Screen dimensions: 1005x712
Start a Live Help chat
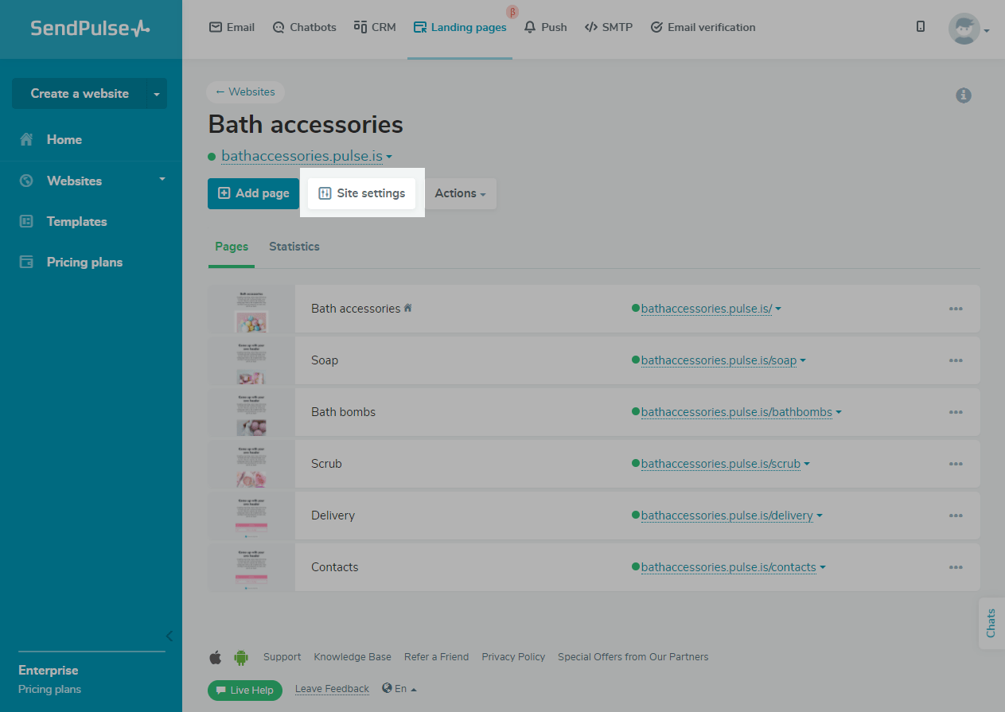pyautogui.click(x=245, y=690)
